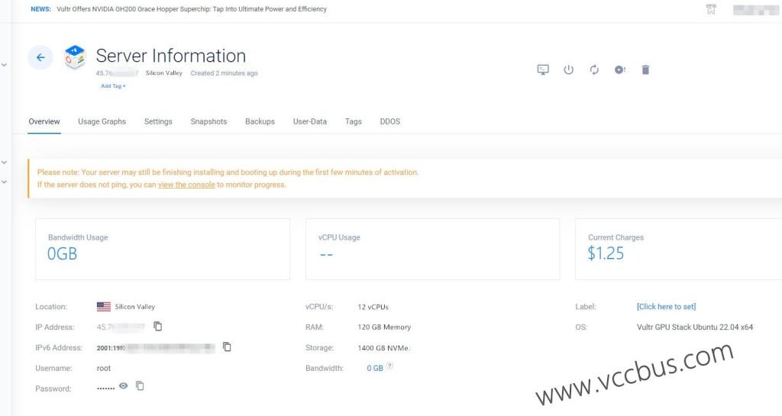Image resolution: width=782 pixels, height=416 pixels.
Task: Open the server console view icon
Action: (x=543, y=69)
